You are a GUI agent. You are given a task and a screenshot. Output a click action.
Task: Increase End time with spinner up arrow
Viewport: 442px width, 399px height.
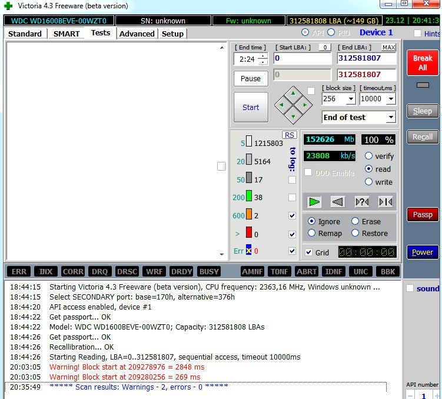click(262, 56)
